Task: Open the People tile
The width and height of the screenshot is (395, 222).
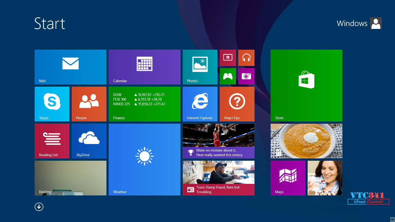Action: (x=89, y=104)
